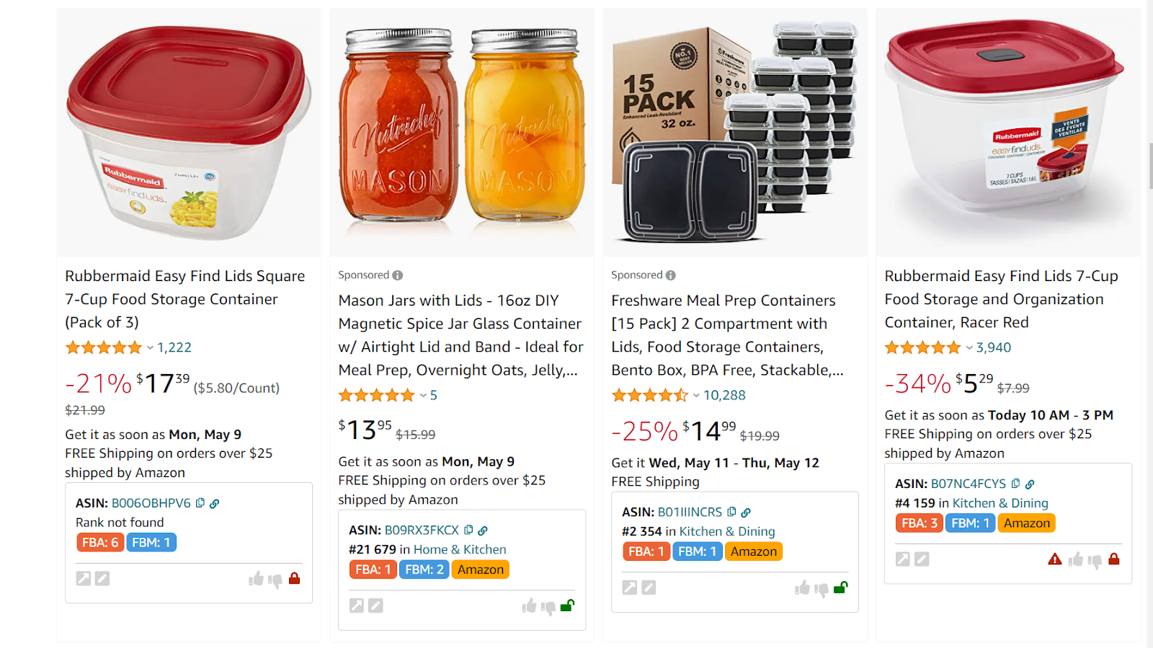Click external-link arrow icon on Rubbermaid 3-pack card
Image resolution: width=1153 pixels, height=648 pixels.
pos(84,578)
